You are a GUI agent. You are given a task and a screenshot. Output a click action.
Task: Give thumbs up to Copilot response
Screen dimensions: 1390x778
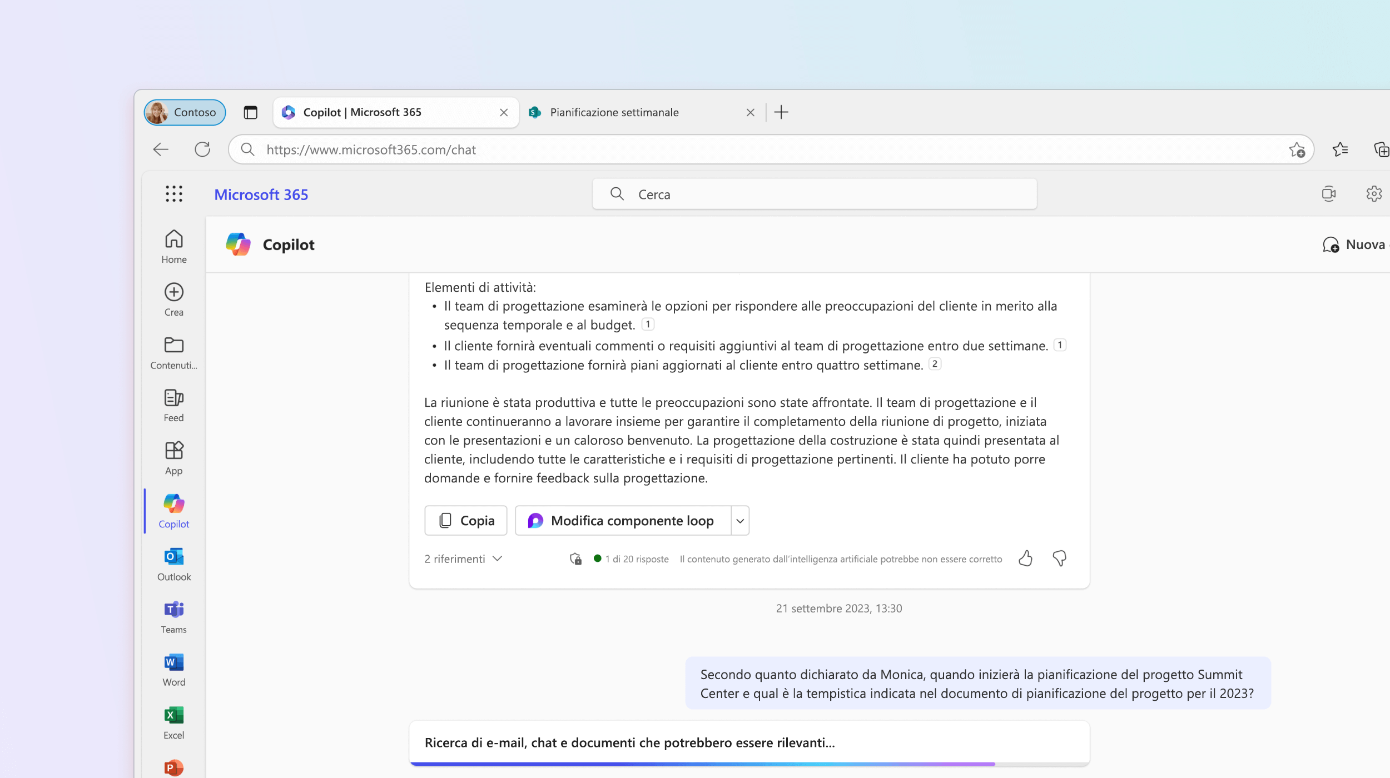click(1026, 558)
